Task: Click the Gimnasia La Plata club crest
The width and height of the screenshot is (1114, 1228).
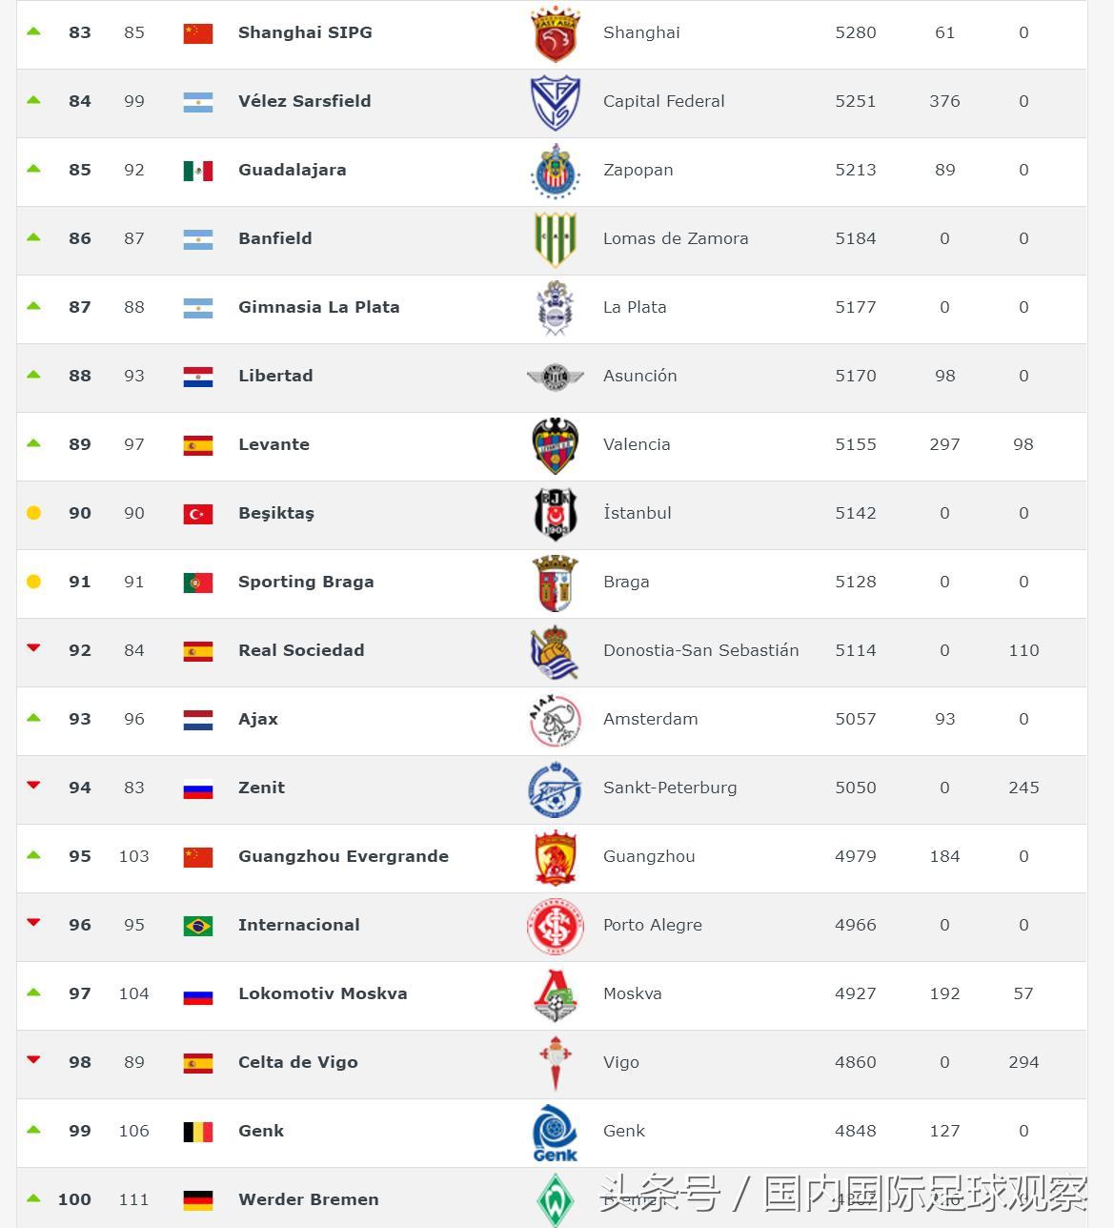Action: coord(556,308)
